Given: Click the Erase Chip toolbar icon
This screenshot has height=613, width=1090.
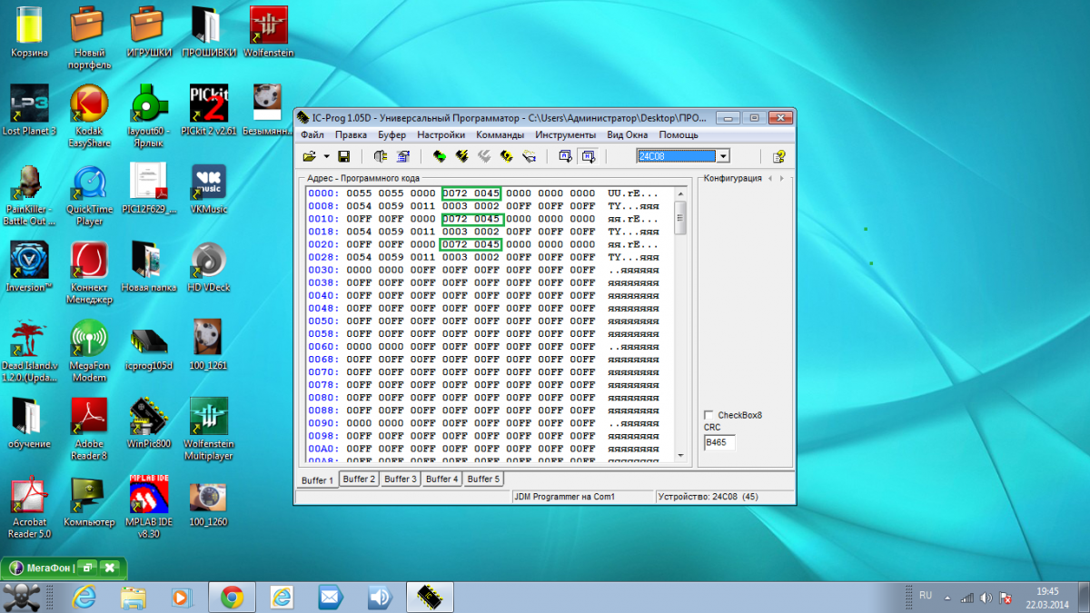Looking at the screenshot, I should click(x=484, y=156).
